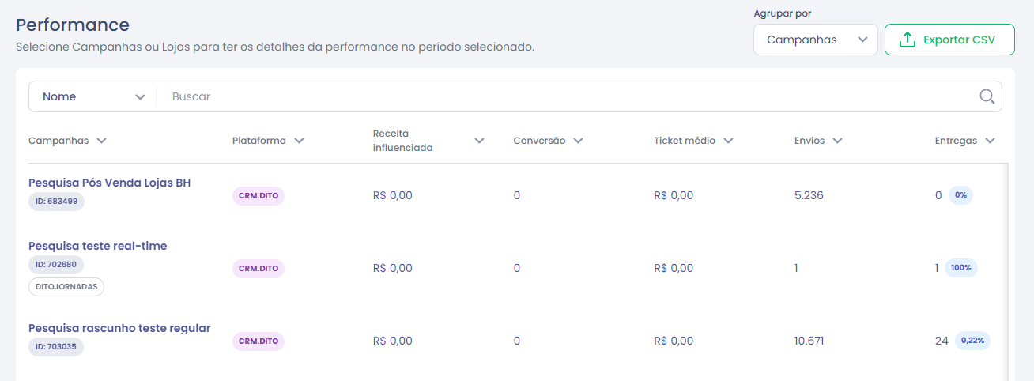Sort by Plataforma column chevron

click(299, 141)
